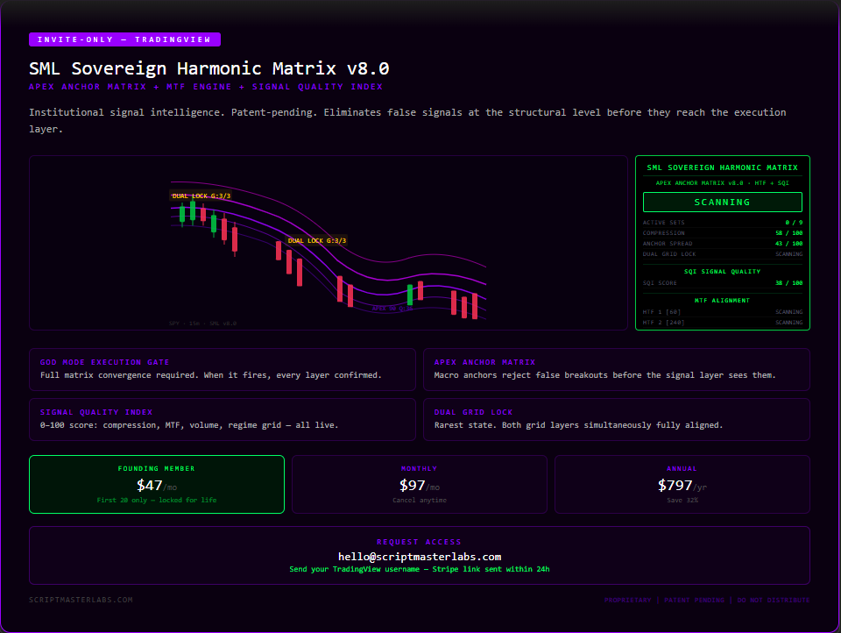The image size is (841, 633).
Task: Click Send your TradingView username instruction
Action: pos(420,569)
